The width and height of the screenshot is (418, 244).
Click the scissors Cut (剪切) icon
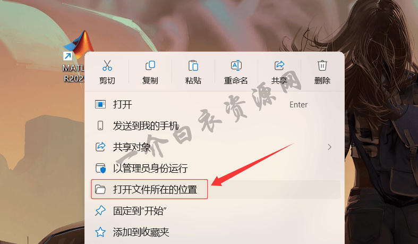[x=107, y=65]
